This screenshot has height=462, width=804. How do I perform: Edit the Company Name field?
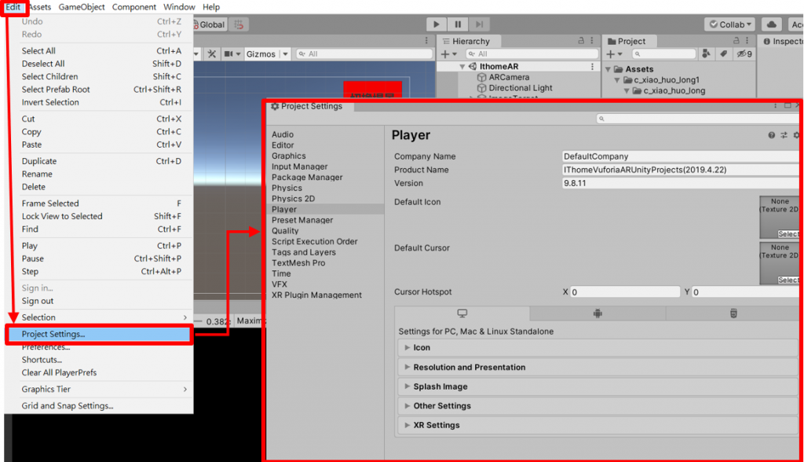point(680,156)
